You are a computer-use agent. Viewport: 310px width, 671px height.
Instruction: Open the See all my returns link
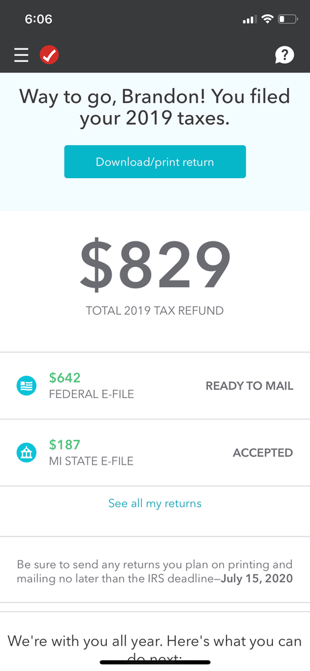[x=155, y=503]
